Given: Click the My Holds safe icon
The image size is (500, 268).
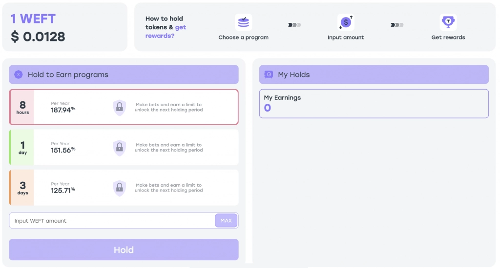Looking at the screenshot, I should point(269,75).
